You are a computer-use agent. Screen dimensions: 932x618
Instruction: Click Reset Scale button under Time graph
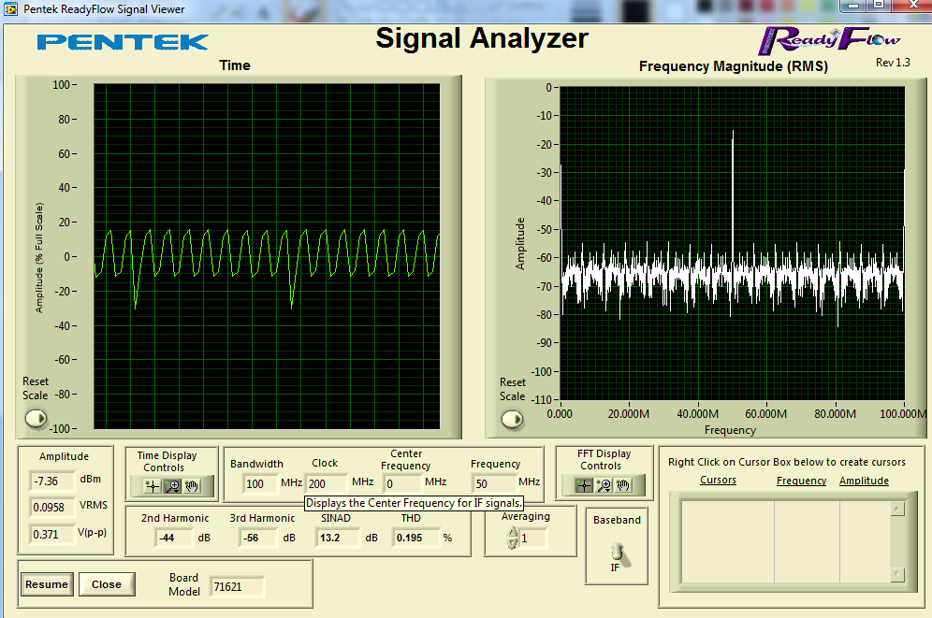36,419
